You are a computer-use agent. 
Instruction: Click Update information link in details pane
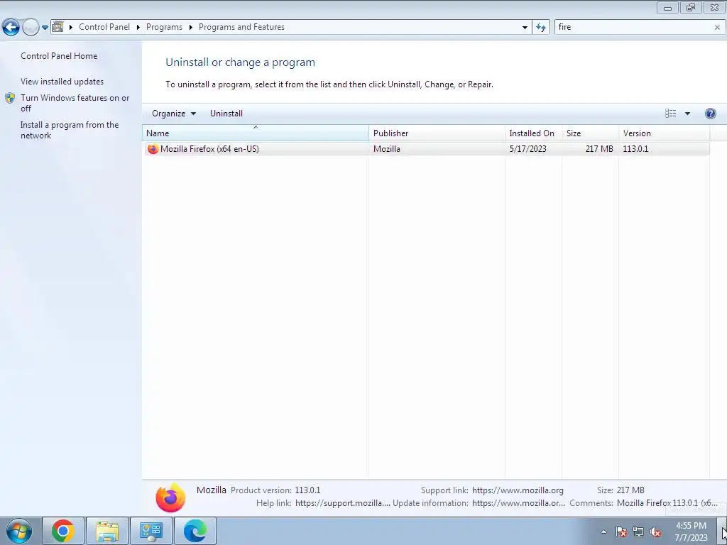click(x=518, y=503)
